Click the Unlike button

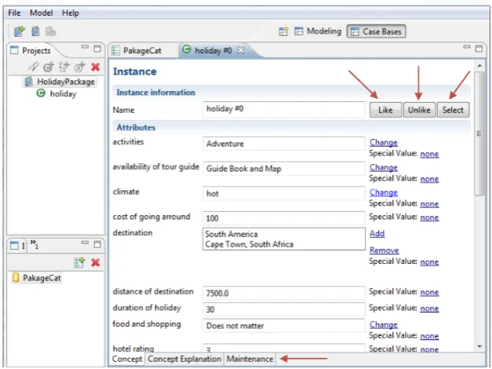[419, 110]
